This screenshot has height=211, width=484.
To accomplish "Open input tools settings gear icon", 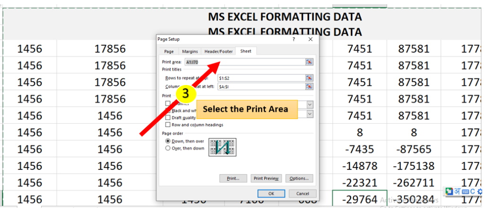I will 480,192.
